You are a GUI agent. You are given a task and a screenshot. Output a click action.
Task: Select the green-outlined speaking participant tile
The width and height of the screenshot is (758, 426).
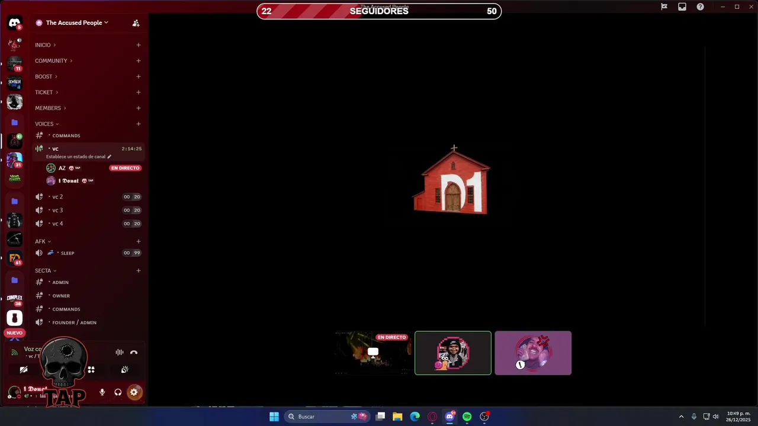pyautogui.click(x=453, y=353)
